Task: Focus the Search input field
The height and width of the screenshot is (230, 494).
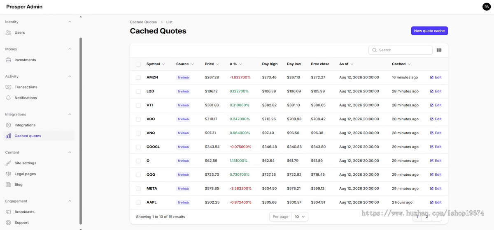Action: (401, 50)
